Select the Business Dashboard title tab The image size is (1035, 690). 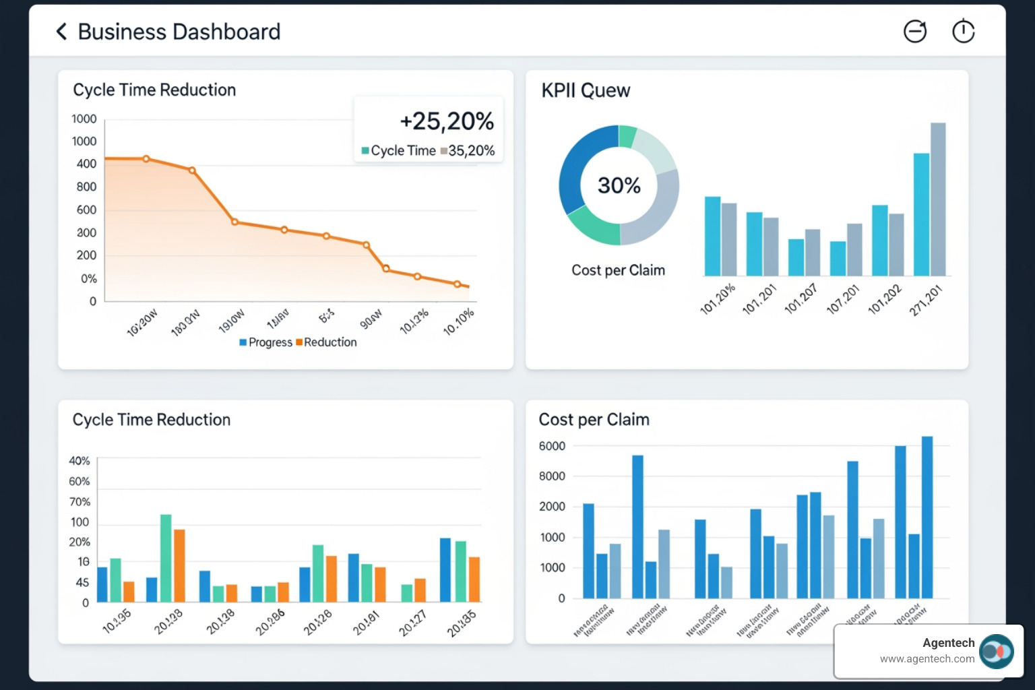click(x=179, y=31)
